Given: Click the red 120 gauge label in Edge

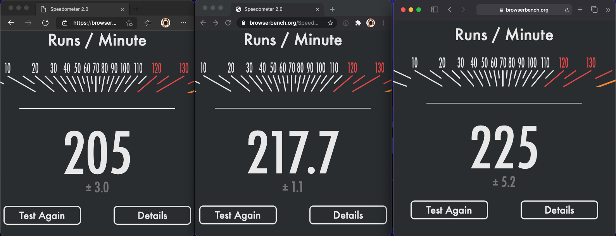Looking at the screenshot, I should (157, 68).
